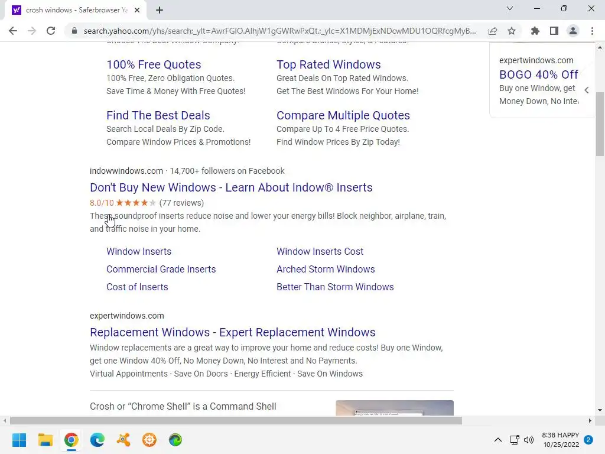Click the Chrome taskbar icon

[71, 440]
